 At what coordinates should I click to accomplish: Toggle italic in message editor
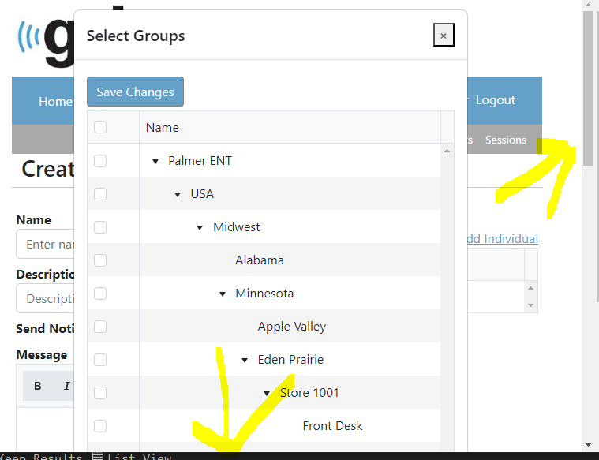coord(66,386)
